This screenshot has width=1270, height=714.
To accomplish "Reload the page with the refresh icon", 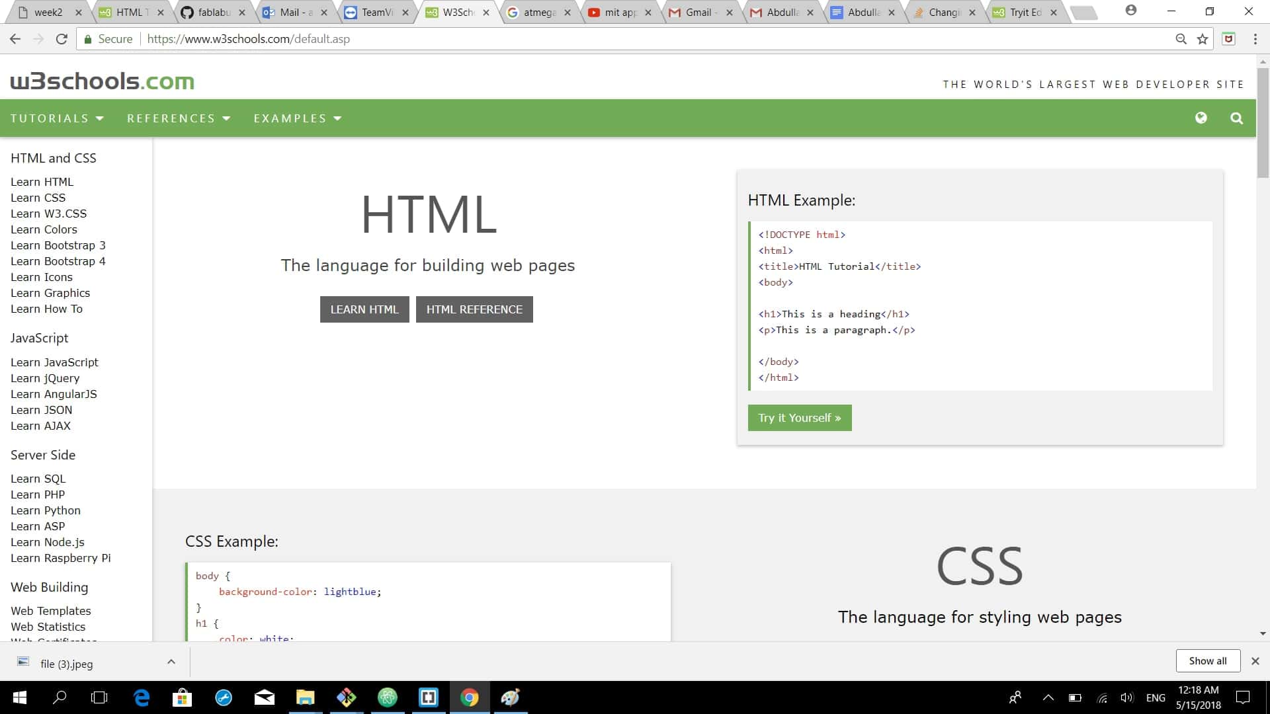I will tap(62, 39).
